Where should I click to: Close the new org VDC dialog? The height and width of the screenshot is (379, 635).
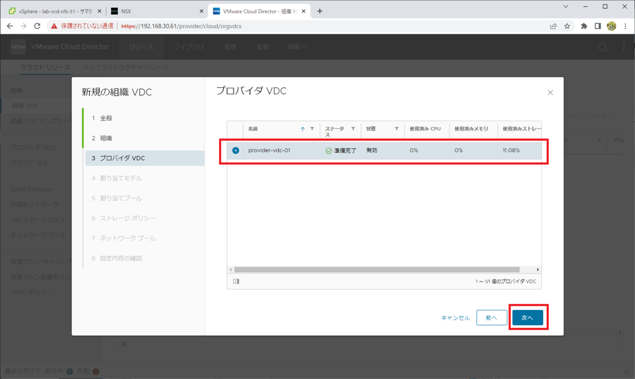pos(550,93)
